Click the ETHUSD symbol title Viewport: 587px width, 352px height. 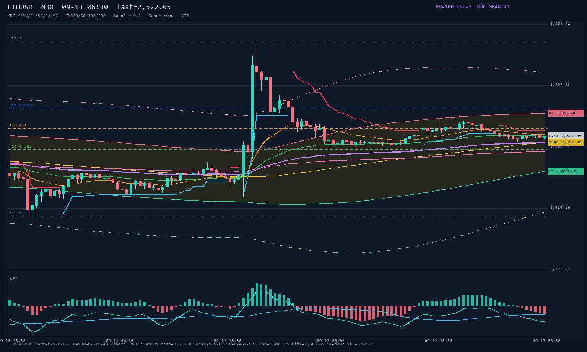20,7
